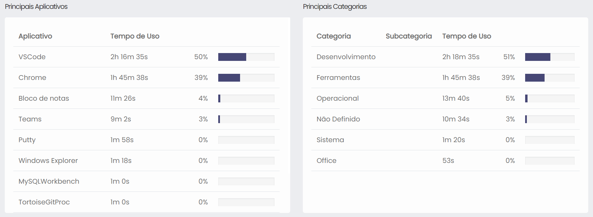Viewport: 593px width, 217px height.
Task: Select the Não Definido category
Action: (338, 119)
